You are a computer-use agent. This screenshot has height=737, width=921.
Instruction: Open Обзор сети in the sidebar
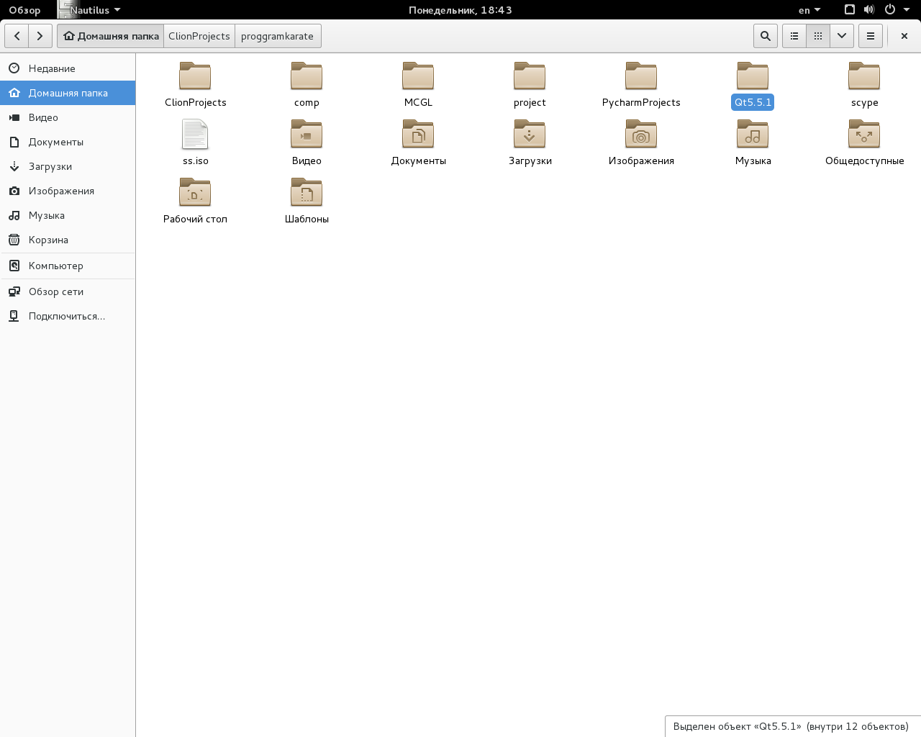point(68,291)
